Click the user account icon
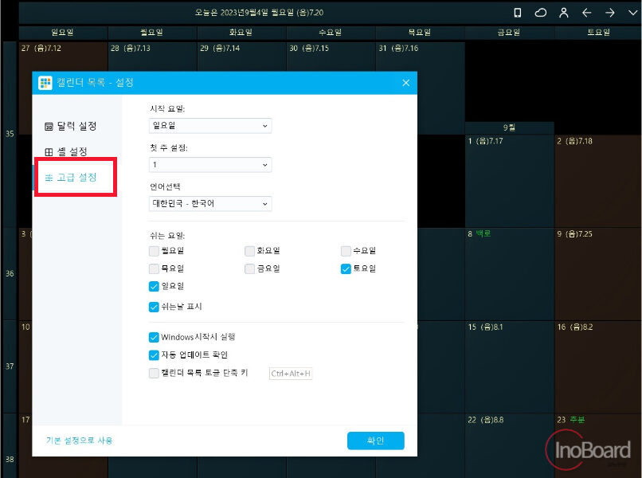 [564, 13]
